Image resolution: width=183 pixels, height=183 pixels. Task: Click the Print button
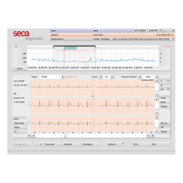pyautogui.click(x=141, y=144)
